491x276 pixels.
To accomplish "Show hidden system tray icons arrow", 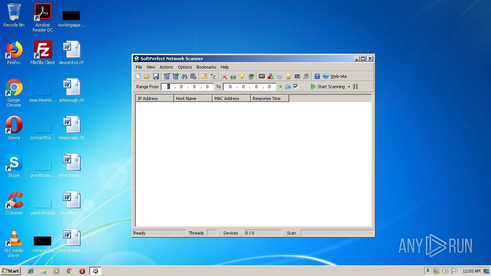I will [x=428, y=271].
